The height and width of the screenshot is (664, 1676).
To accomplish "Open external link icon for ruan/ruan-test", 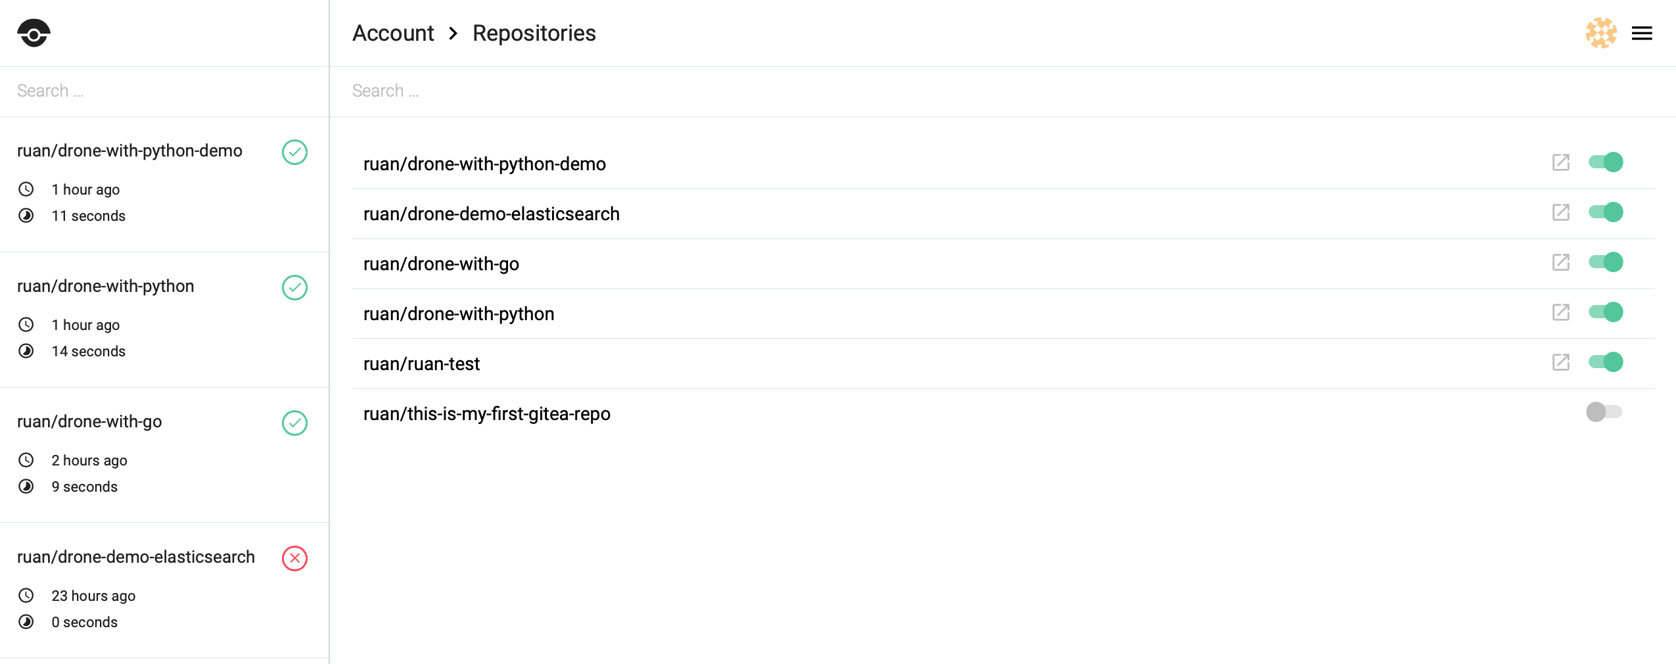I will coord(1561,362).
